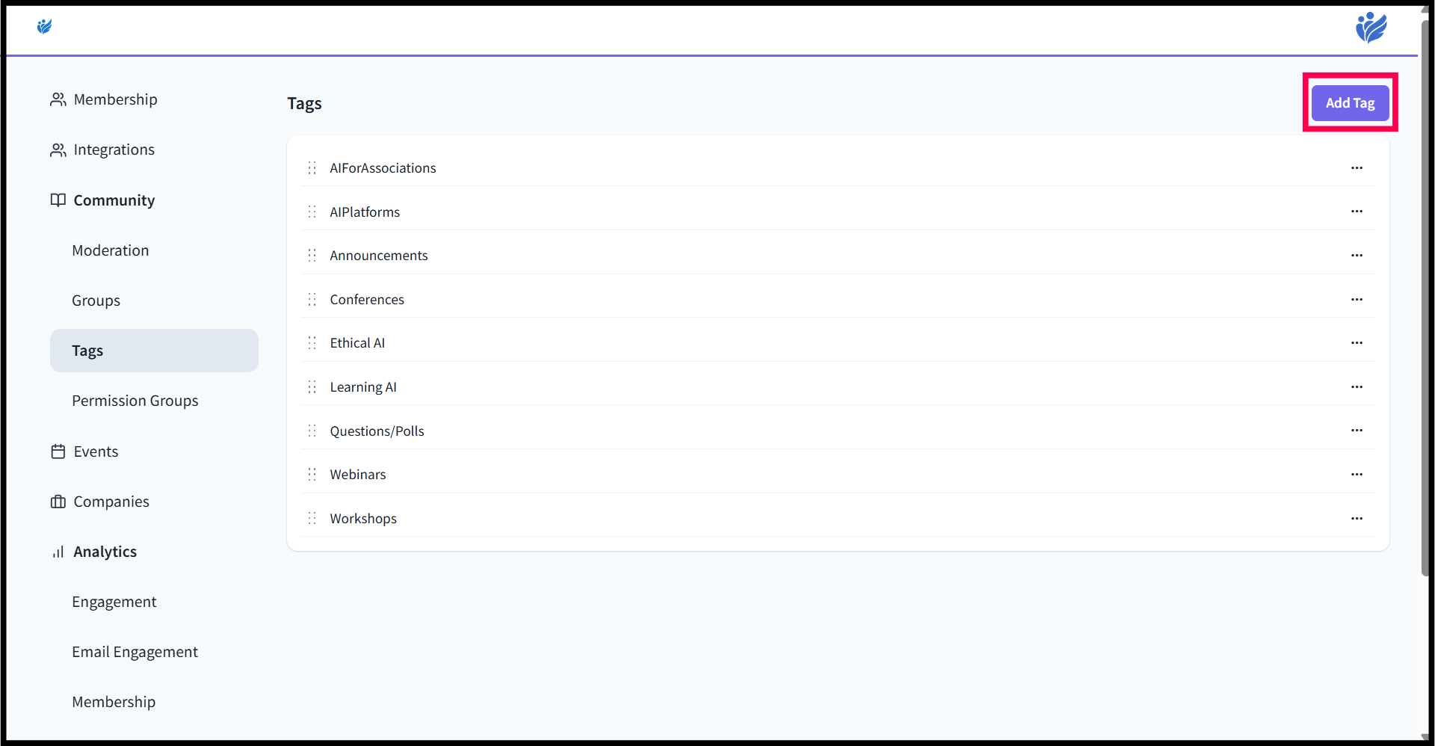Click the large blue logo at top right
This screenshot has height=746, width=1435.
click(1371, 28)
